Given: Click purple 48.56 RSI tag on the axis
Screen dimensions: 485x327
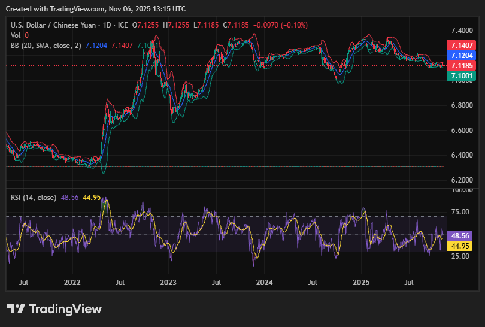Looking at the screenshot, I should (461, 236).
